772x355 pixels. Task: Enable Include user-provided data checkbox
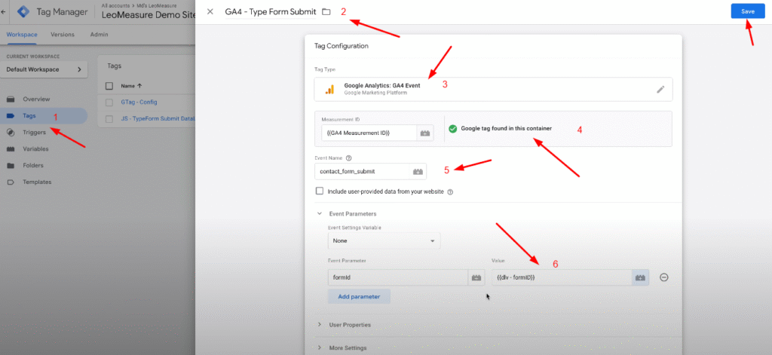(x=320, y=191)
